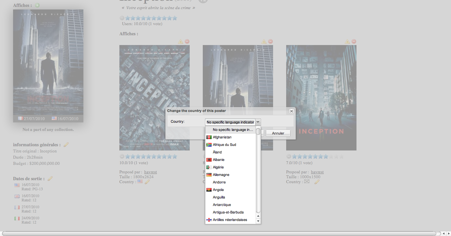The height and width of the screenshot is (236, 451).
Task: Click the page's horizontal scrollbar
Action: pos(219,233)
